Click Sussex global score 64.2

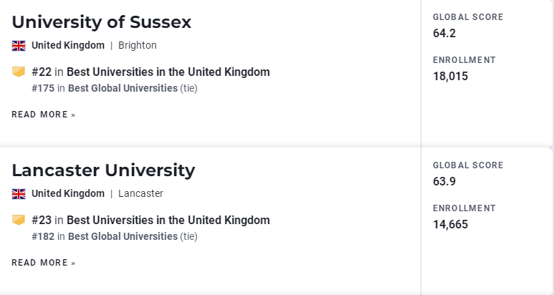pos(444,33)
